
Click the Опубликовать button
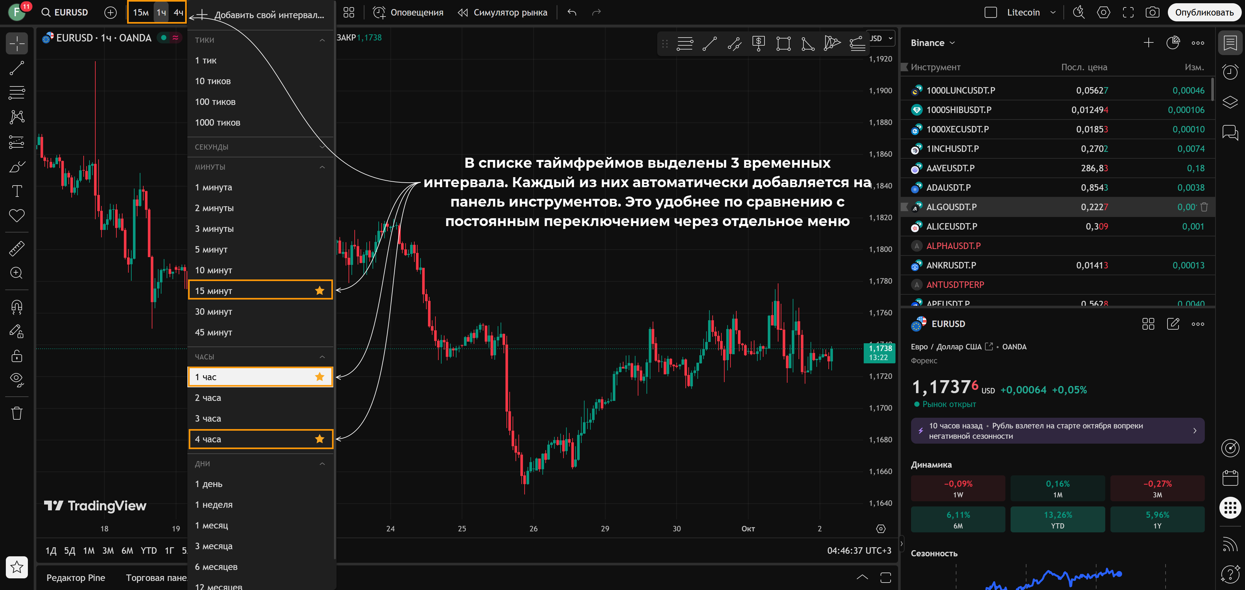click(x=1204, y=12)
